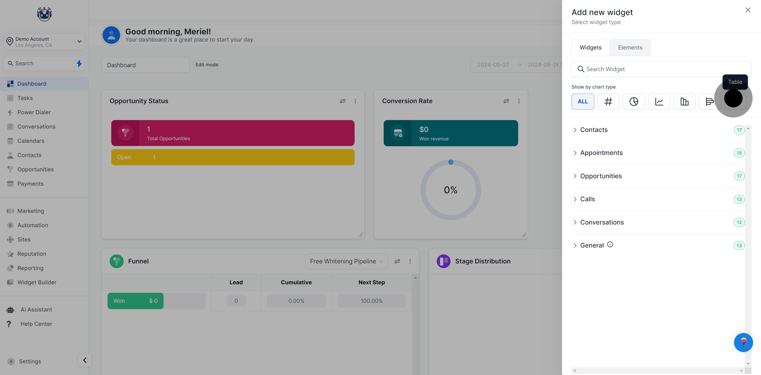This screenshot has height=375, width=761.
Task: Select the ALL chart type filter
Action: tap(583, 102)
